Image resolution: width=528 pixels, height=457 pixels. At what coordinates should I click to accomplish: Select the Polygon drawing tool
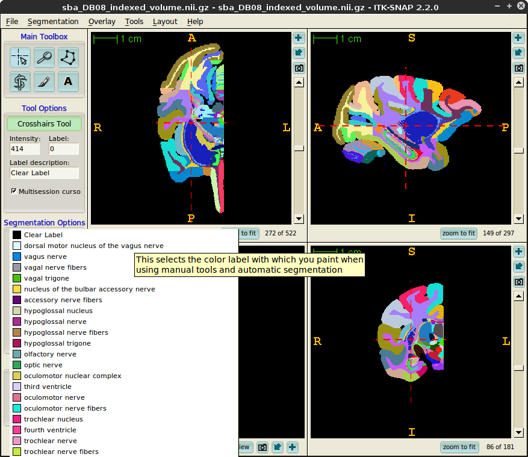click(x=68, y=58)
